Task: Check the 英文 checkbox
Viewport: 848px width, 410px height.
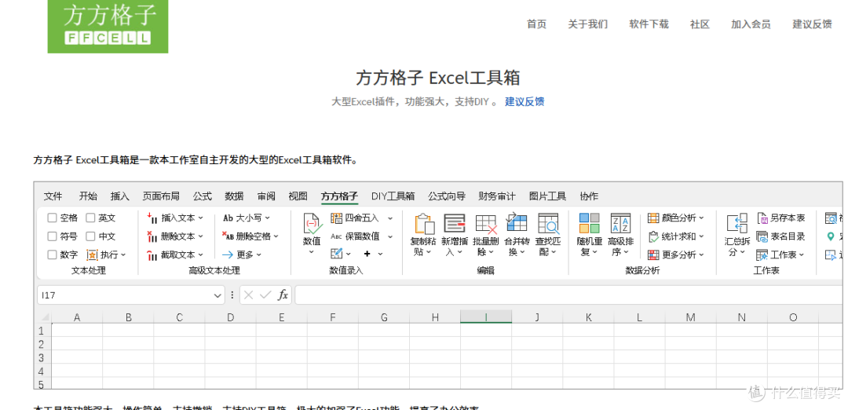Action: pos(90,218)
